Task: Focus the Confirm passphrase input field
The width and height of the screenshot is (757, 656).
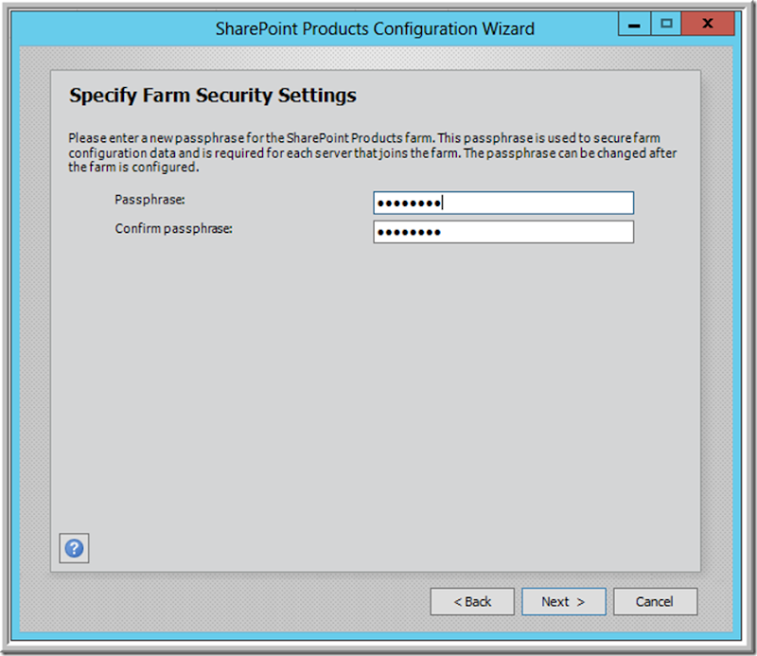Action: click(503, 232)
